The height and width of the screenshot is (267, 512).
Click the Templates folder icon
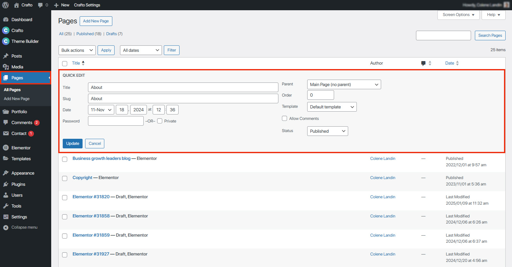pos(6,159)
